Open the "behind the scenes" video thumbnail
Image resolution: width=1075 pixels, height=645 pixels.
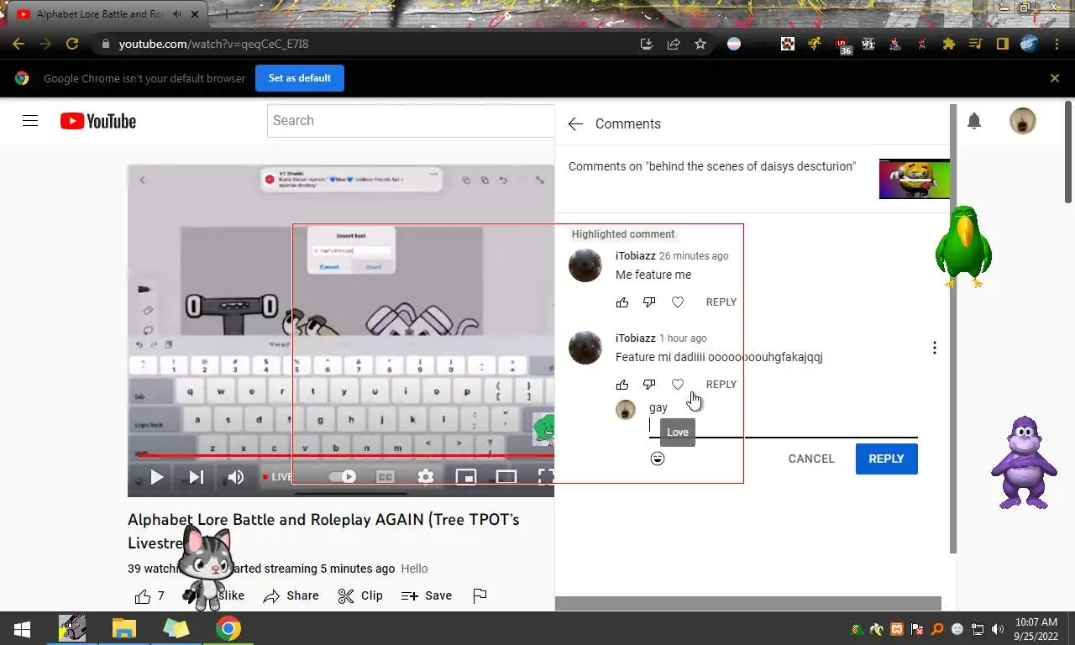[914, 179]
